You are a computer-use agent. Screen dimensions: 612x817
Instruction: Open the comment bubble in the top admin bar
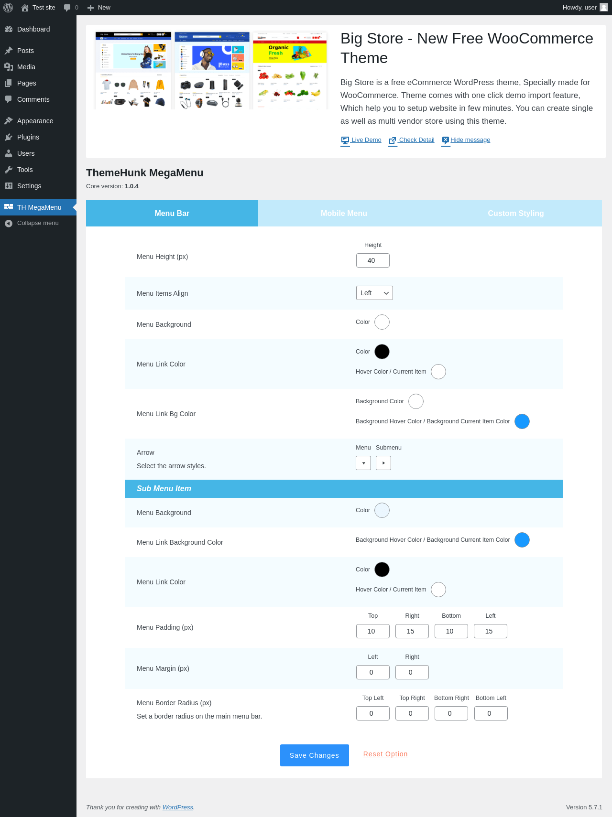pos(67,8)
